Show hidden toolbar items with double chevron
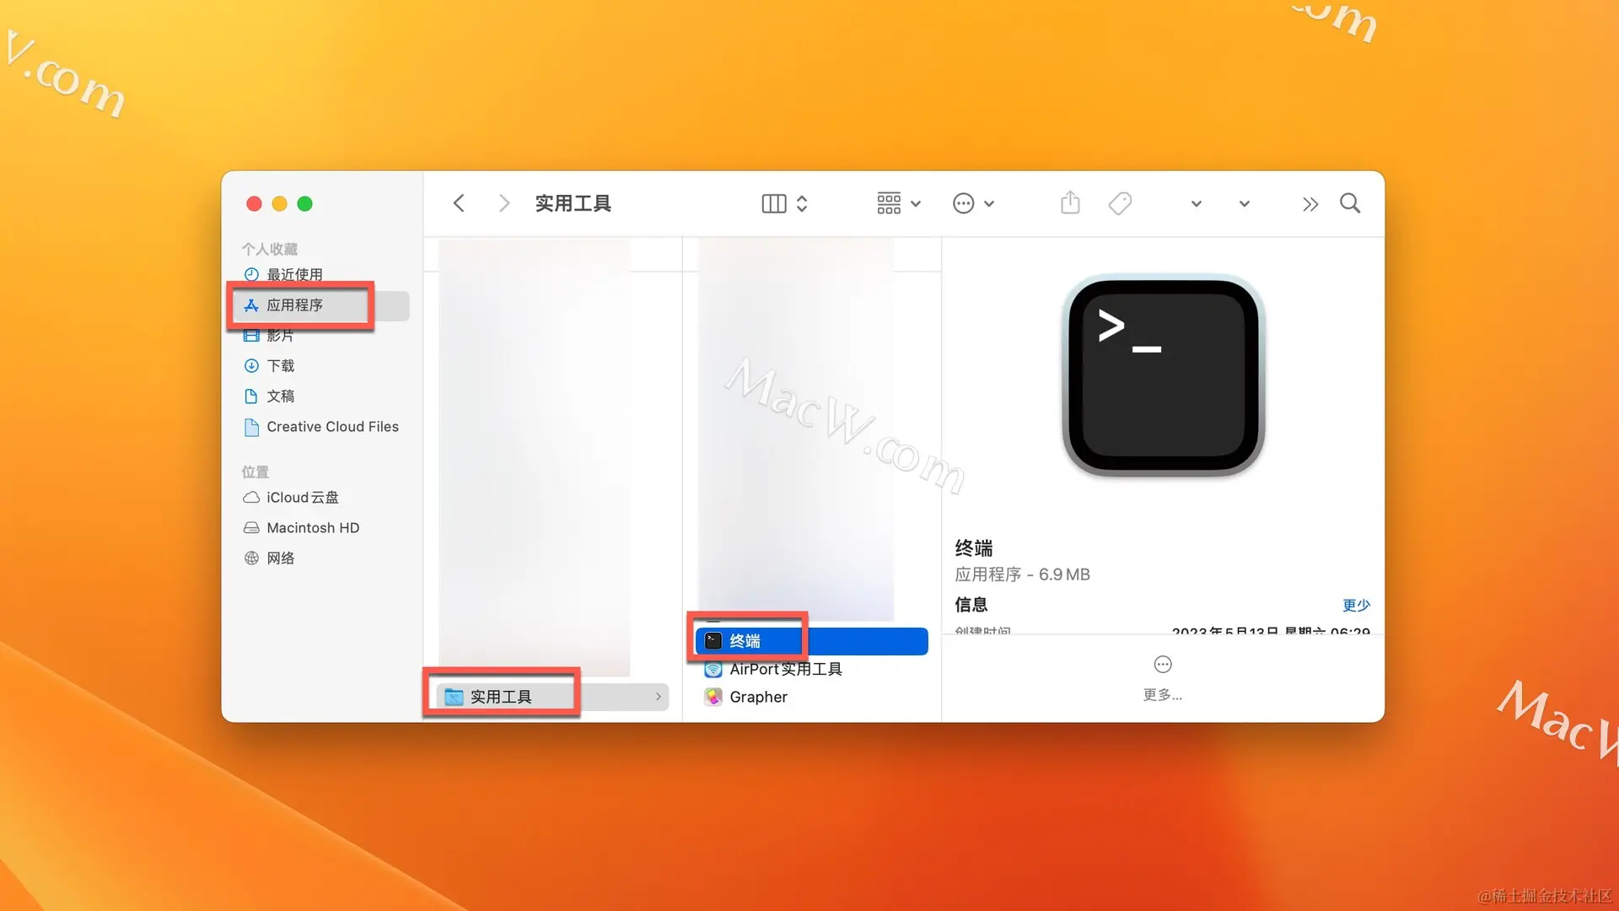Viewport: 1619px width, 911px height. 1310,204
